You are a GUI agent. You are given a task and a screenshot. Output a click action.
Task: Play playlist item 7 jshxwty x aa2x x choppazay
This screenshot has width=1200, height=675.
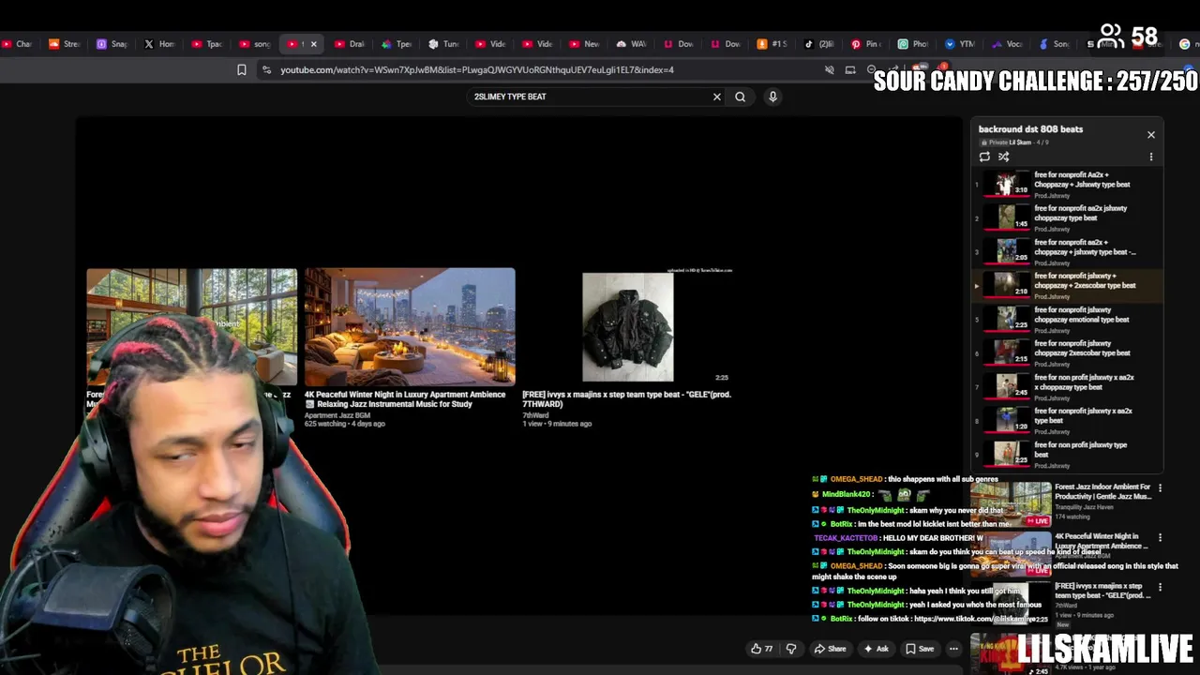click(x=1067, y=386)
